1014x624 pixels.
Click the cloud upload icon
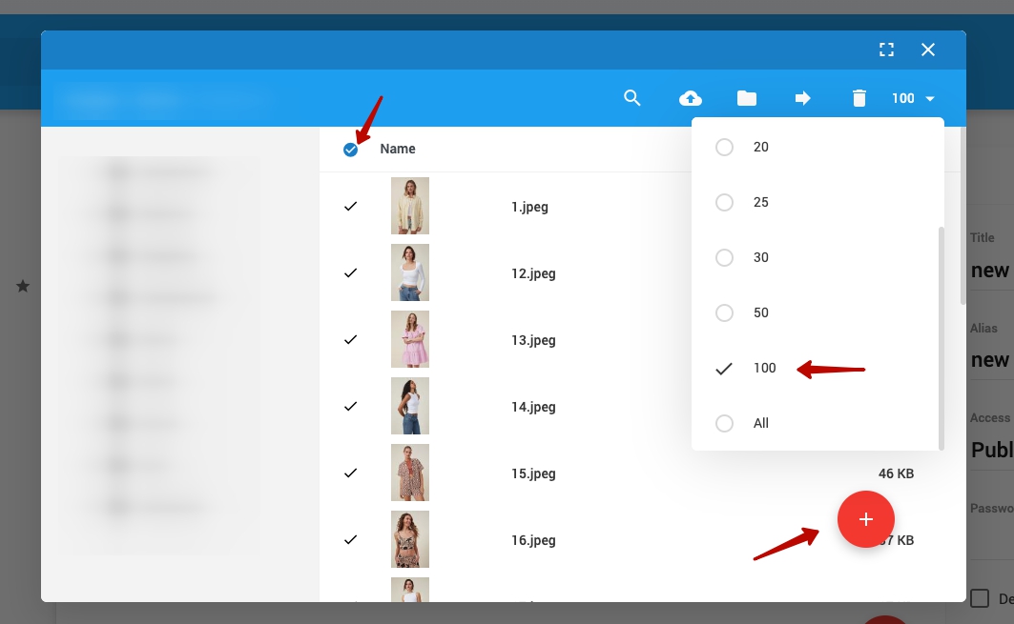click(690, 98)
